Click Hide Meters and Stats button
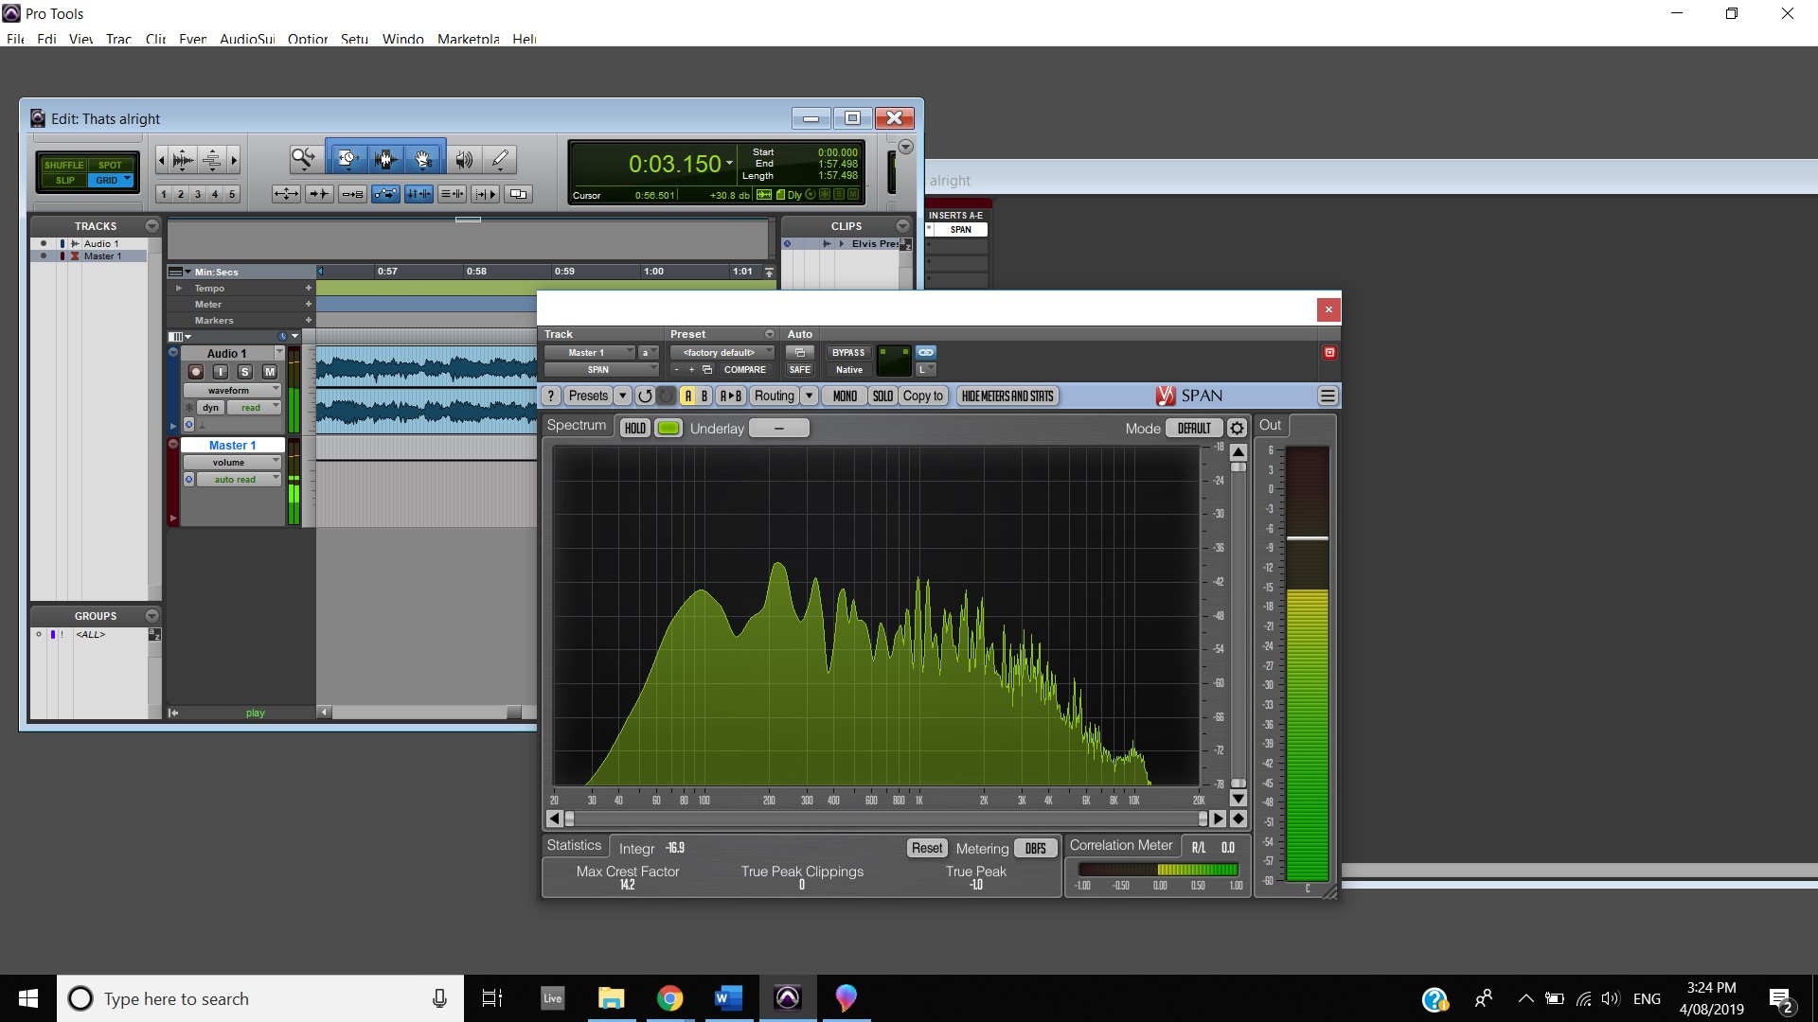 [1007, 396]
